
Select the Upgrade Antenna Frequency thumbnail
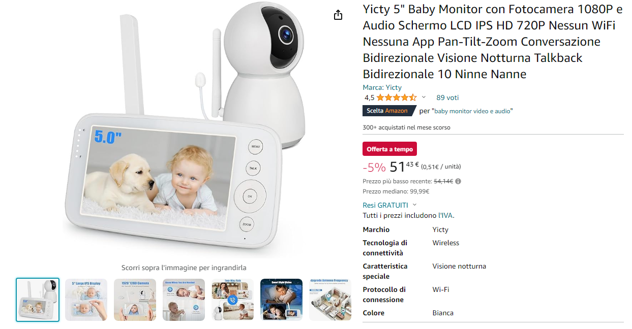[330, 300]
